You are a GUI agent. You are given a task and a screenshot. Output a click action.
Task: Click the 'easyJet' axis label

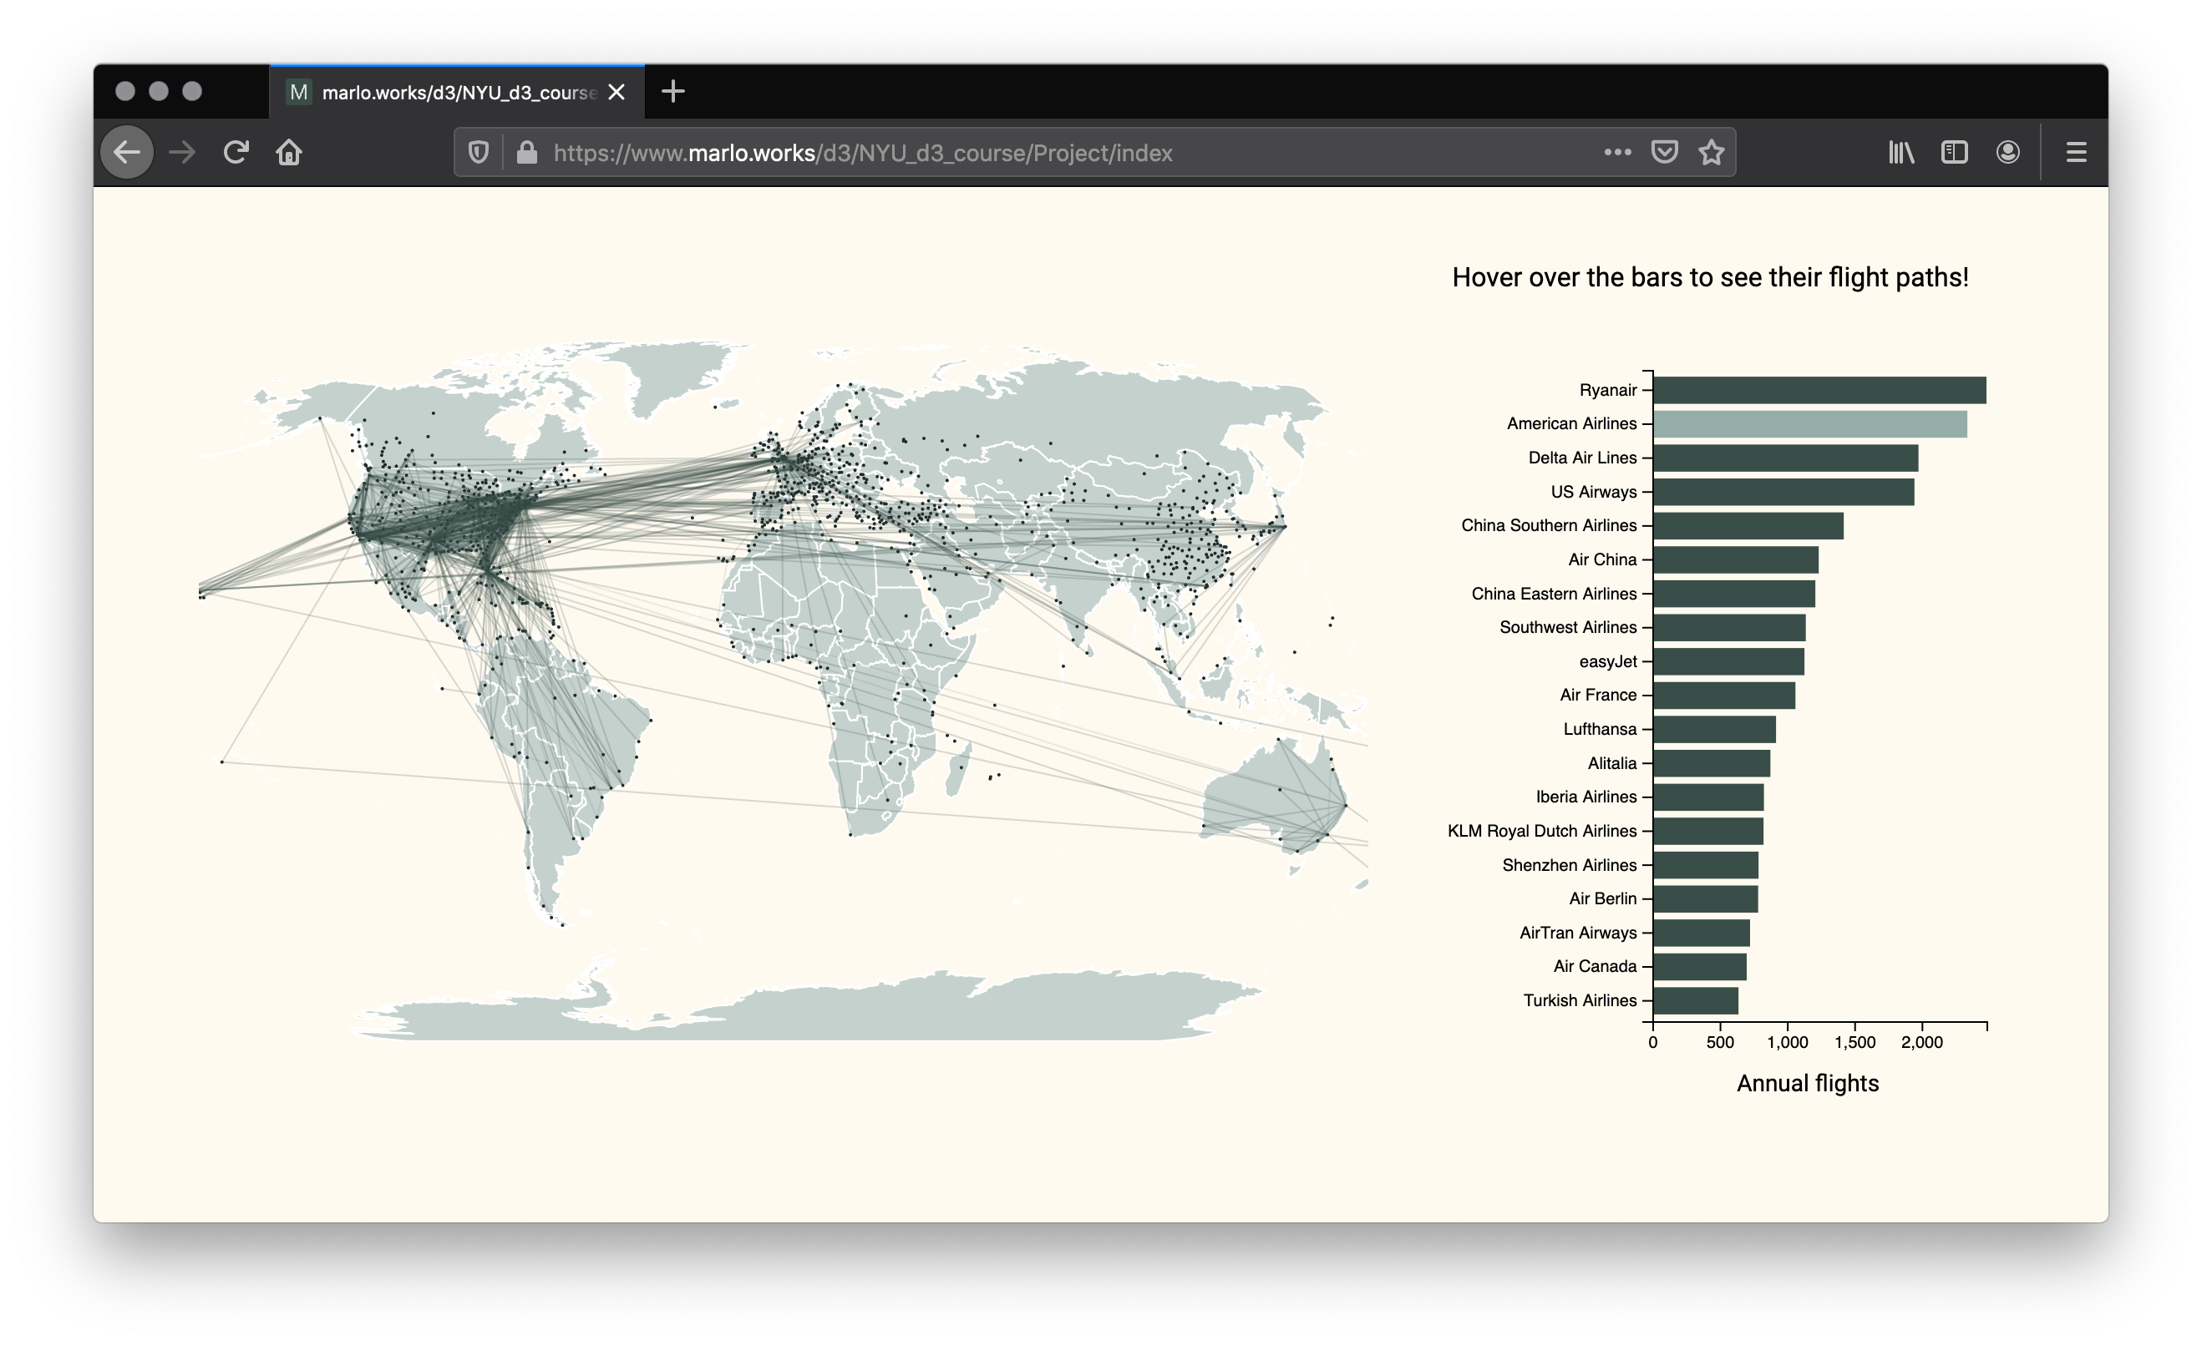(x=1608, y=662)
